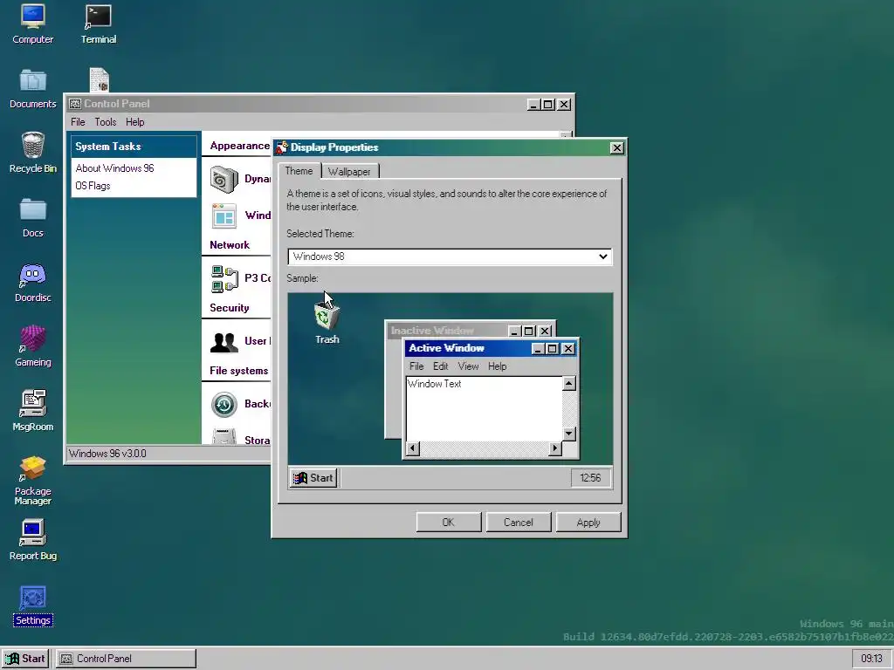The image size is (894, 670).
Task: Click Help menu in sample Active Window
Action: 497,366
